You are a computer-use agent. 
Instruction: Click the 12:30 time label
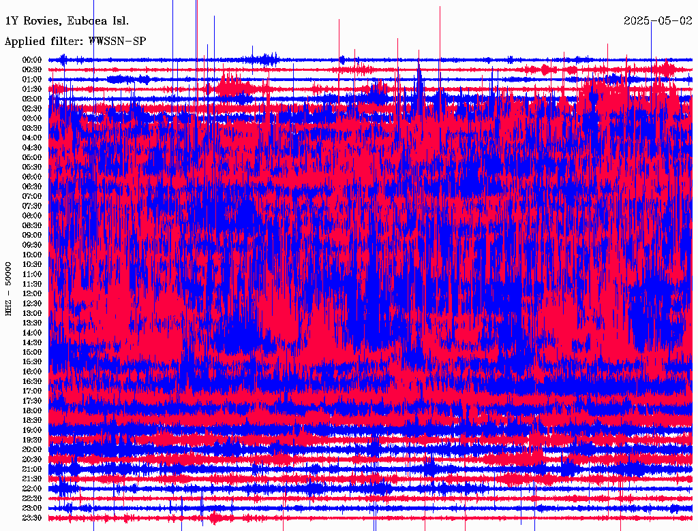[x=32, y=304]
